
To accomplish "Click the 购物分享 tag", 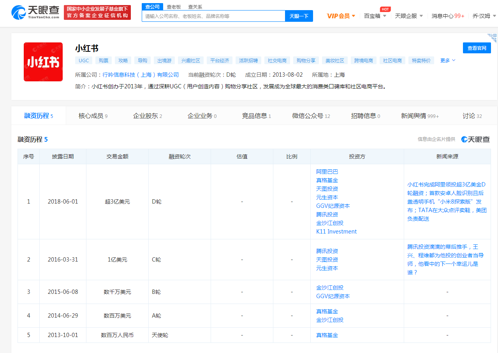I will coord(306,60).
